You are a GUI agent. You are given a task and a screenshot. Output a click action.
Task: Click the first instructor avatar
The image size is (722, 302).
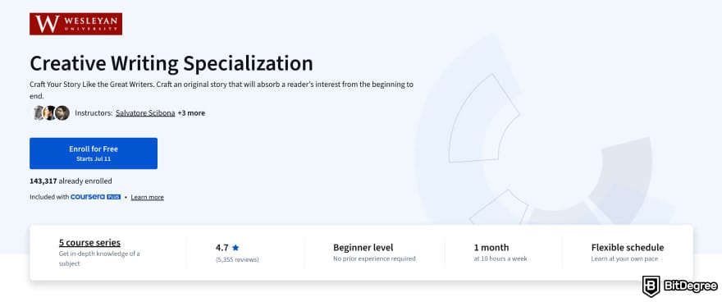click(38, 112)
